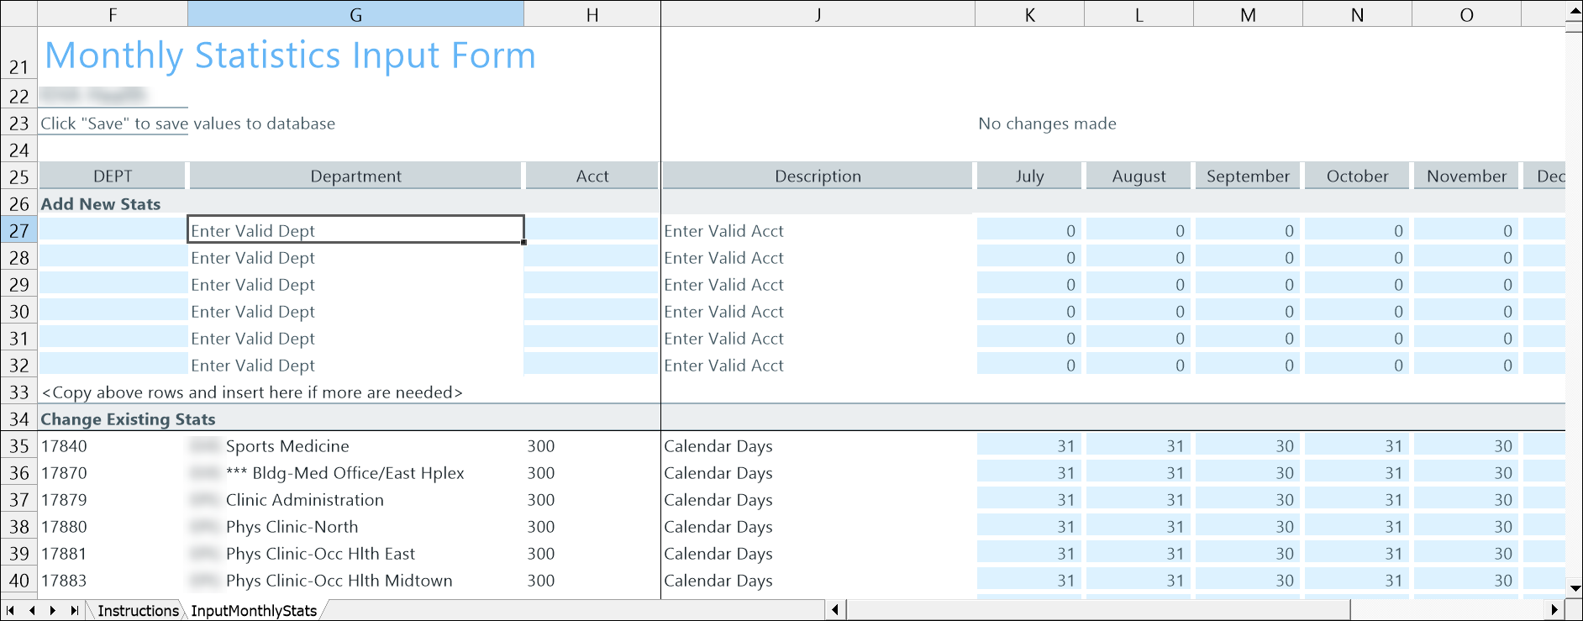Screen dimensions: 1583x621
Task: Click the previous sheet navigation arrow
Action: tap(32, 610)
